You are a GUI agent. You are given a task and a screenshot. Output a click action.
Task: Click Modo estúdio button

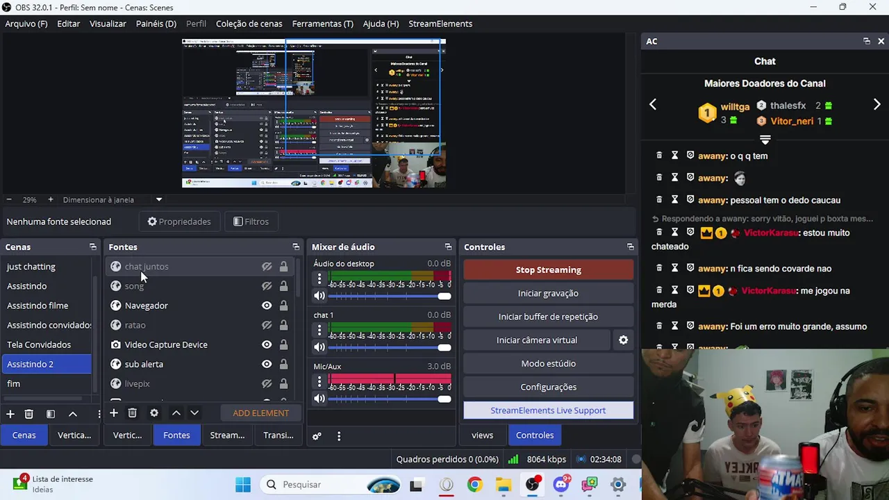tap(549, 364)
